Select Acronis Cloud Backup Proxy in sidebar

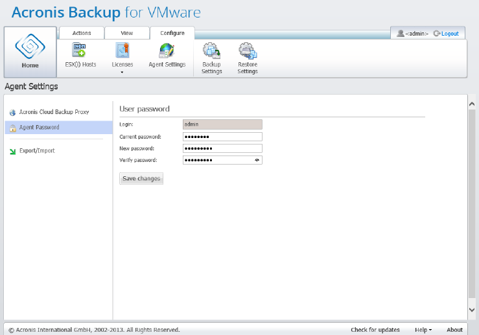54,112
